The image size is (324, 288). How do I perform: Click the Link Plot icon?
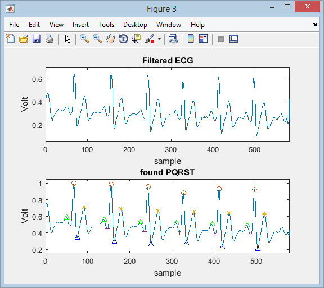pos(173,39)
